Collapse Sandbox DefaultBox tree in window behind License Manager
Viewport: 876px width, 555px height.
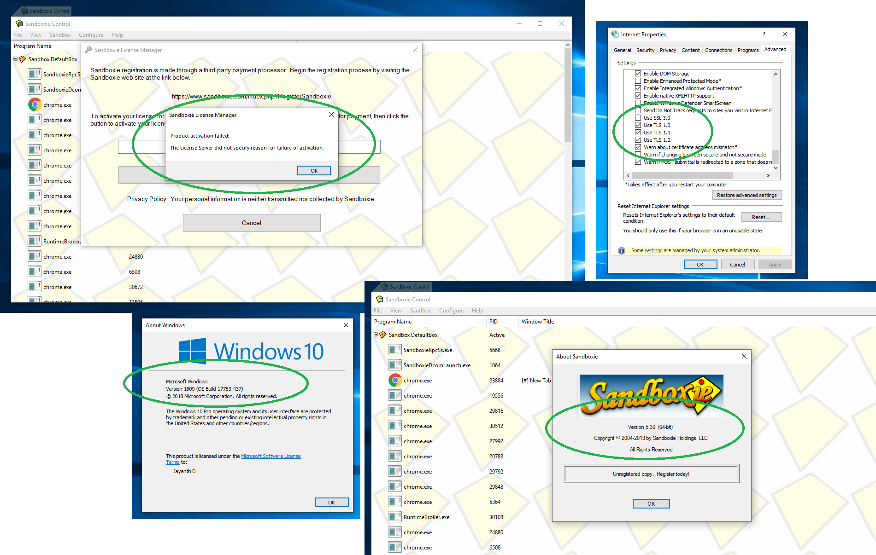coord(15,59)
